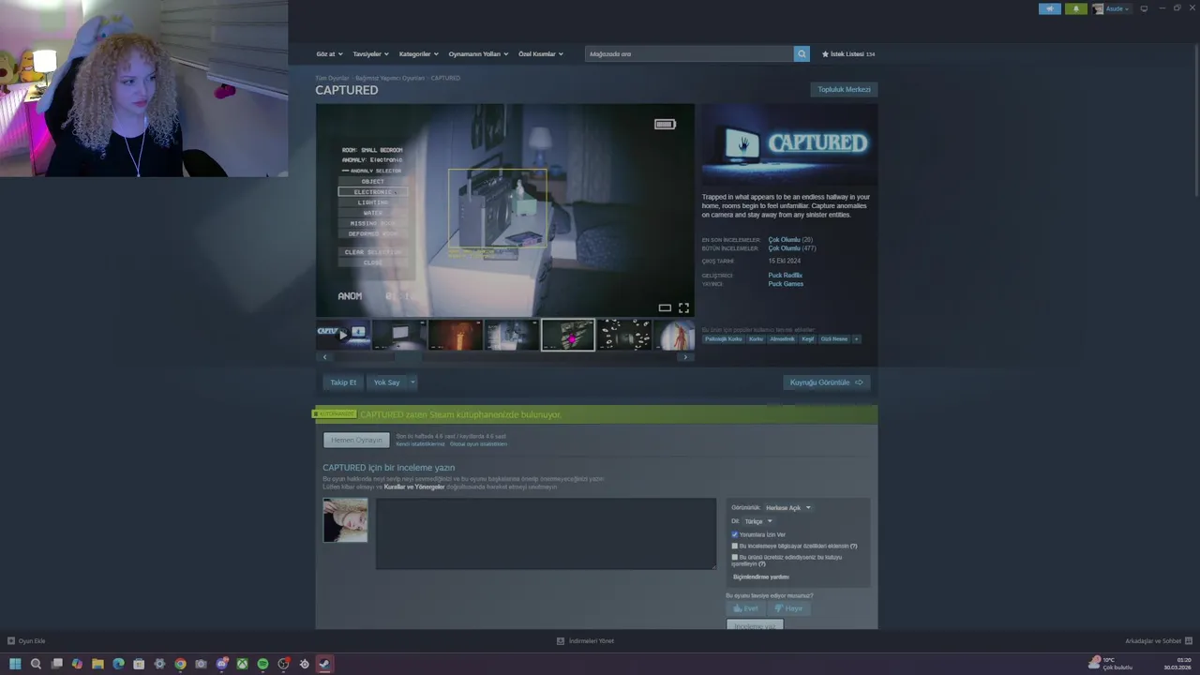Open Camera app from the taskbar
Viewport: 1200px width, 675px height.
click(x=201, y=664)
